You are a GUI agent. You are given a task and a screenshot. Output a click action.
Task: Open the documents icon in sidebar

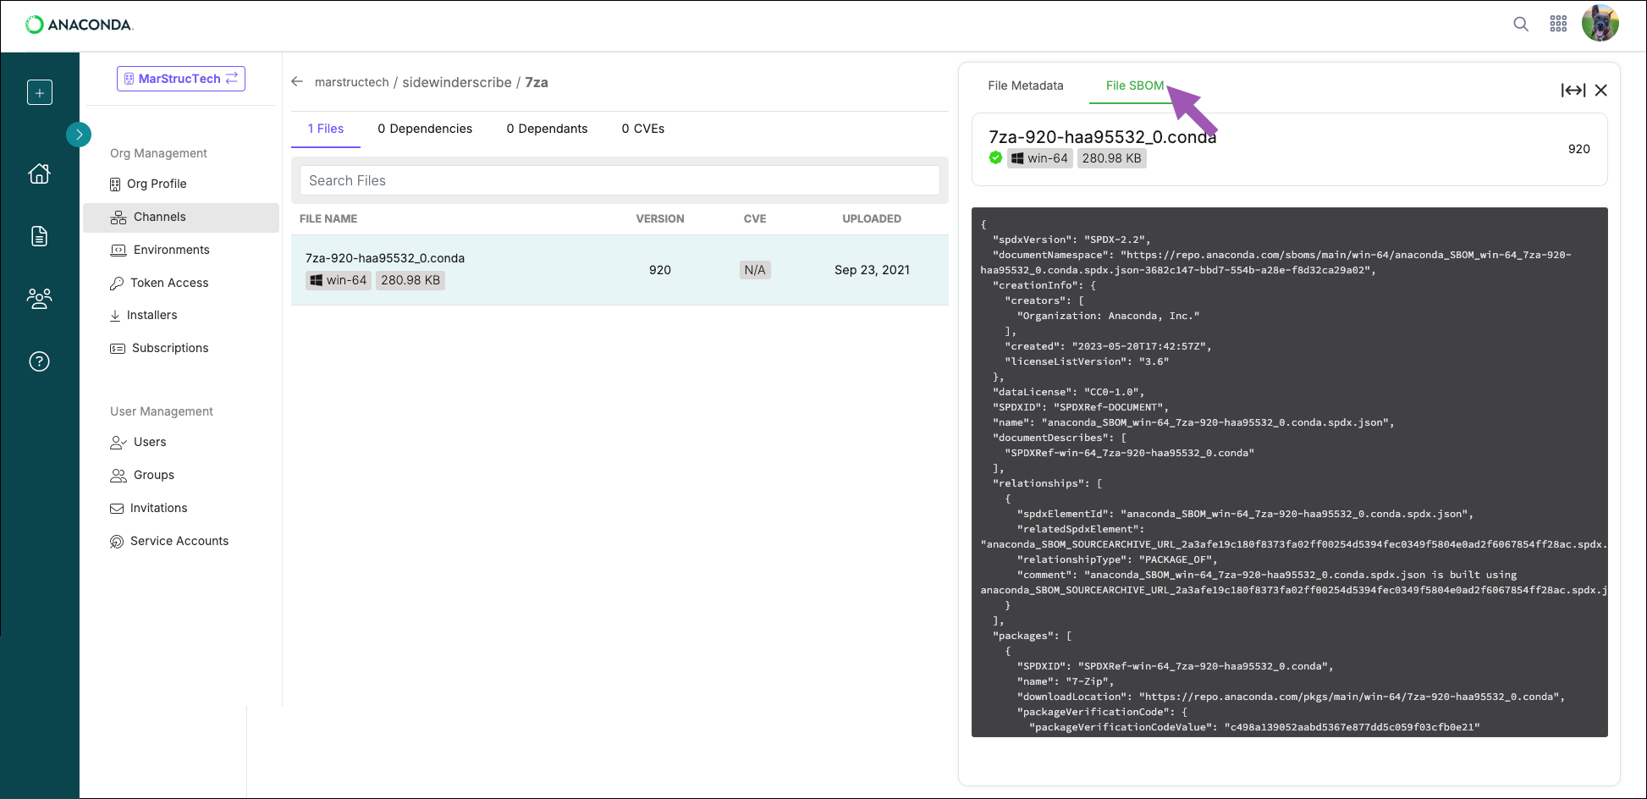click(39, 236)
